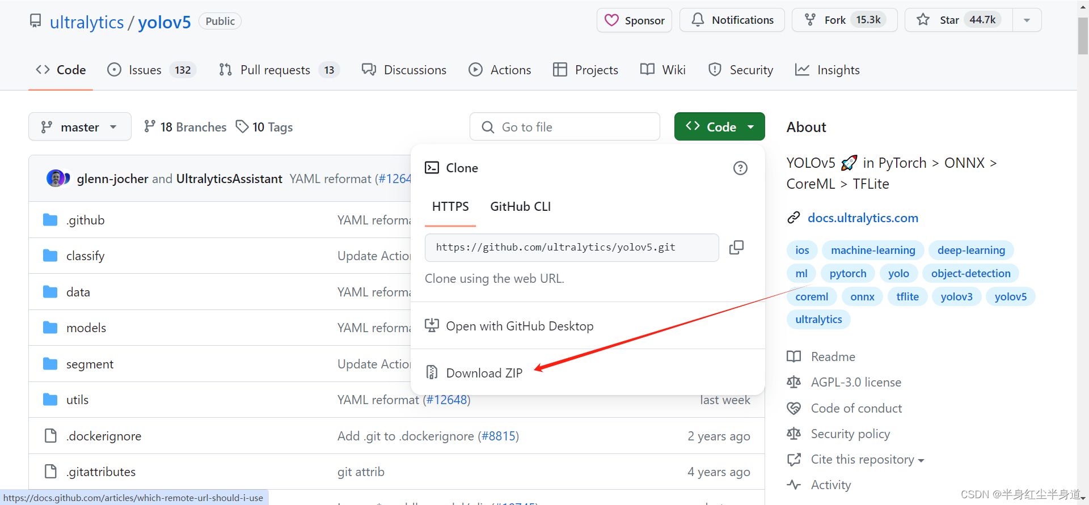Switch to the GitHub CLI clone tab

point(520,207)
